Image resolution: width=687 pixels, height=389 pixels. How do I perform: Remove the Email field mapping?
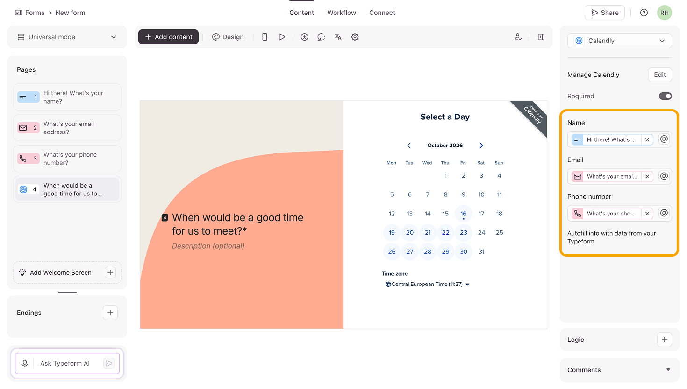pos(647,176)
